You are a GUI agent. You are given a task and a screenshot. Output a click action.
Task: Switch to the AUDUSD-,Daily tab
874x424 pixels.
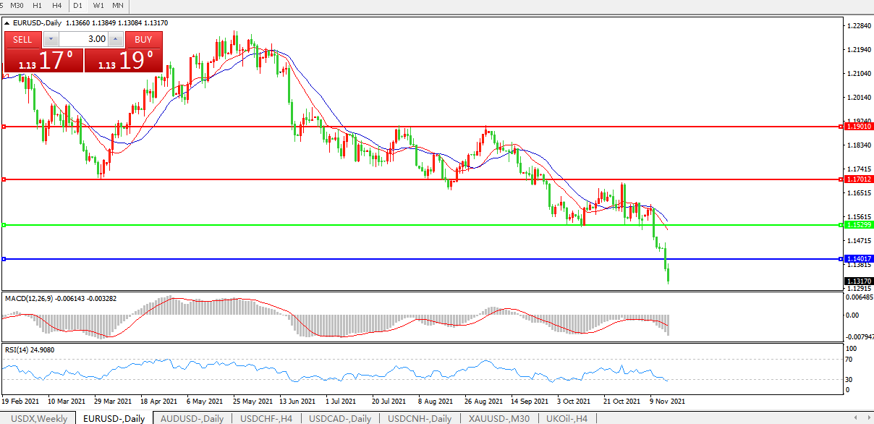pyautogui.click(x=192, y=418)
